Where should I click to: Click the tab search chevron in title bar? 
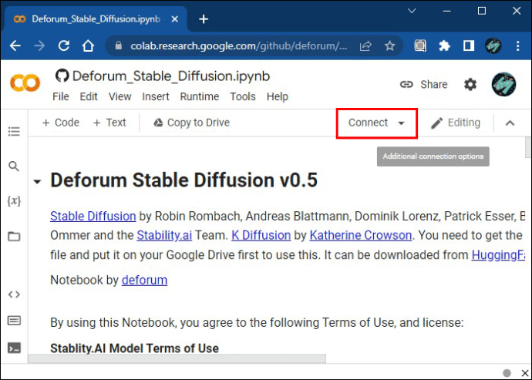coord(412,11)
